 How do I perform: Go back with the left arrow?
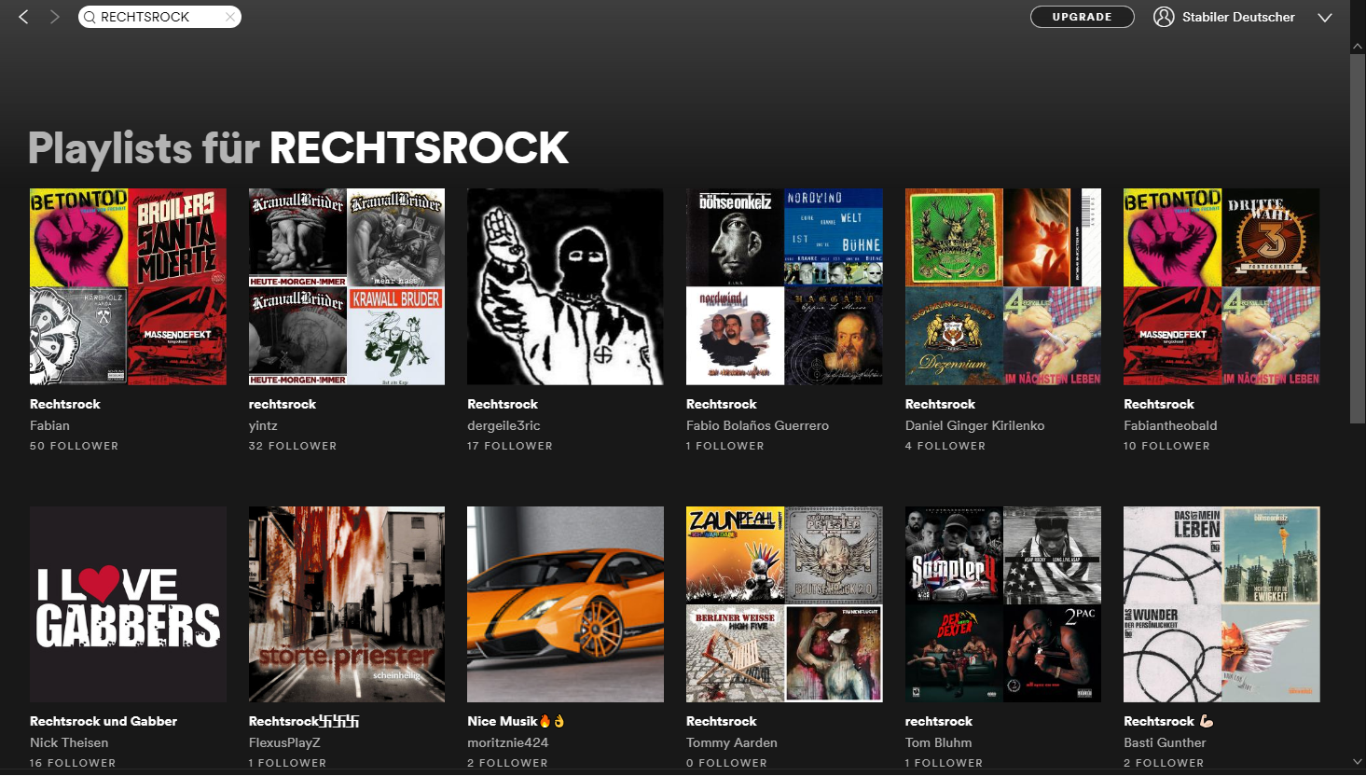coord(23,17)
